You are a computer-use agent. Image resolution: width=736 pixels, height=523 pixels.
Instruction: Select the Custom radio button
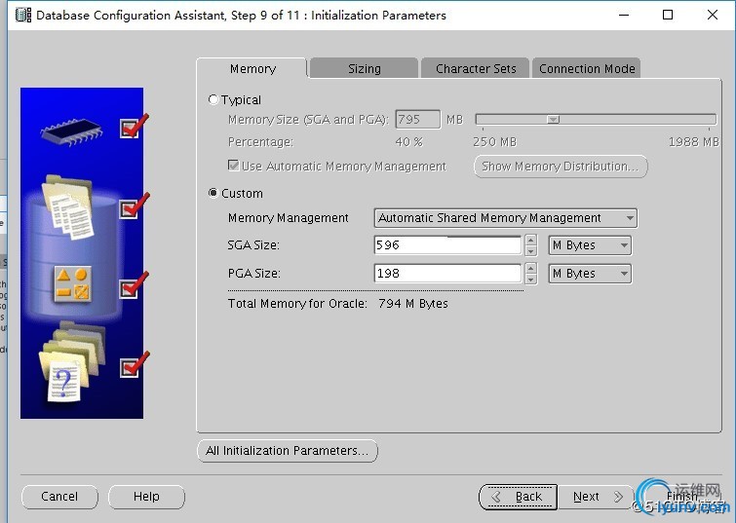point(213,193)
